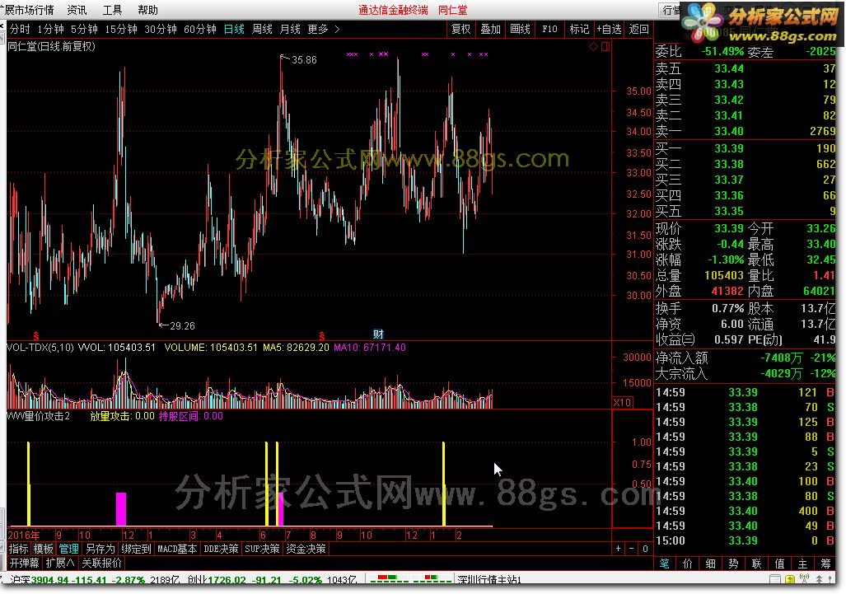Viewport: 846px width, 594px height.
Task: Select the 周线 weekly period
Action: coord(262,29)
